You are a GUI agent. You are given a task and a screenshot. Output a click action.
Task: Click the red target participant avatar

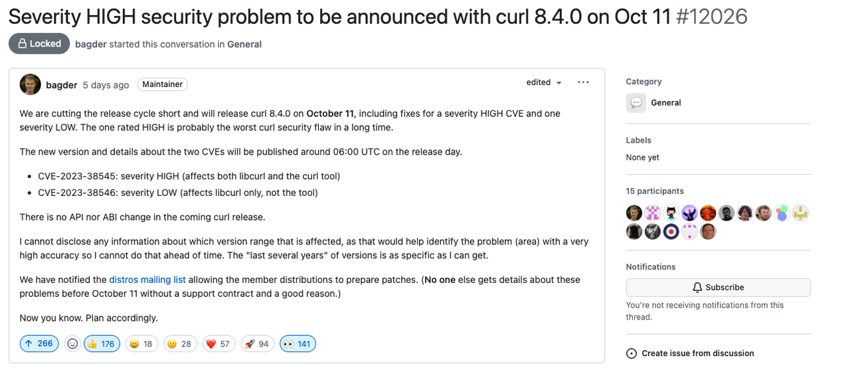tap(671, 232)
